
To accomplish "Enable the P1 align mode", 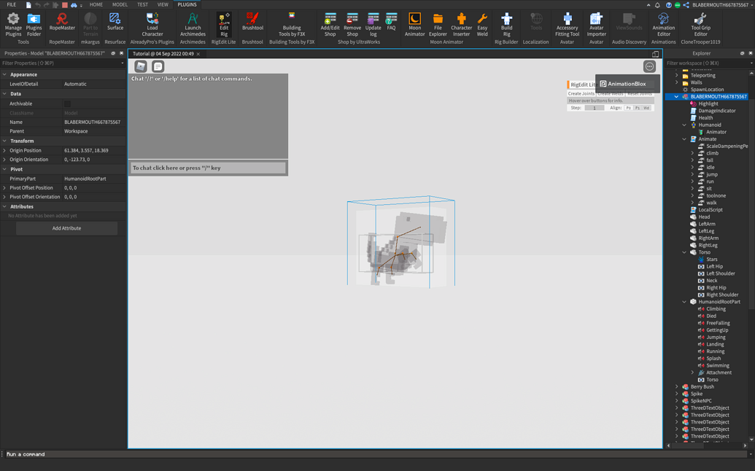I will pos(638,108).
